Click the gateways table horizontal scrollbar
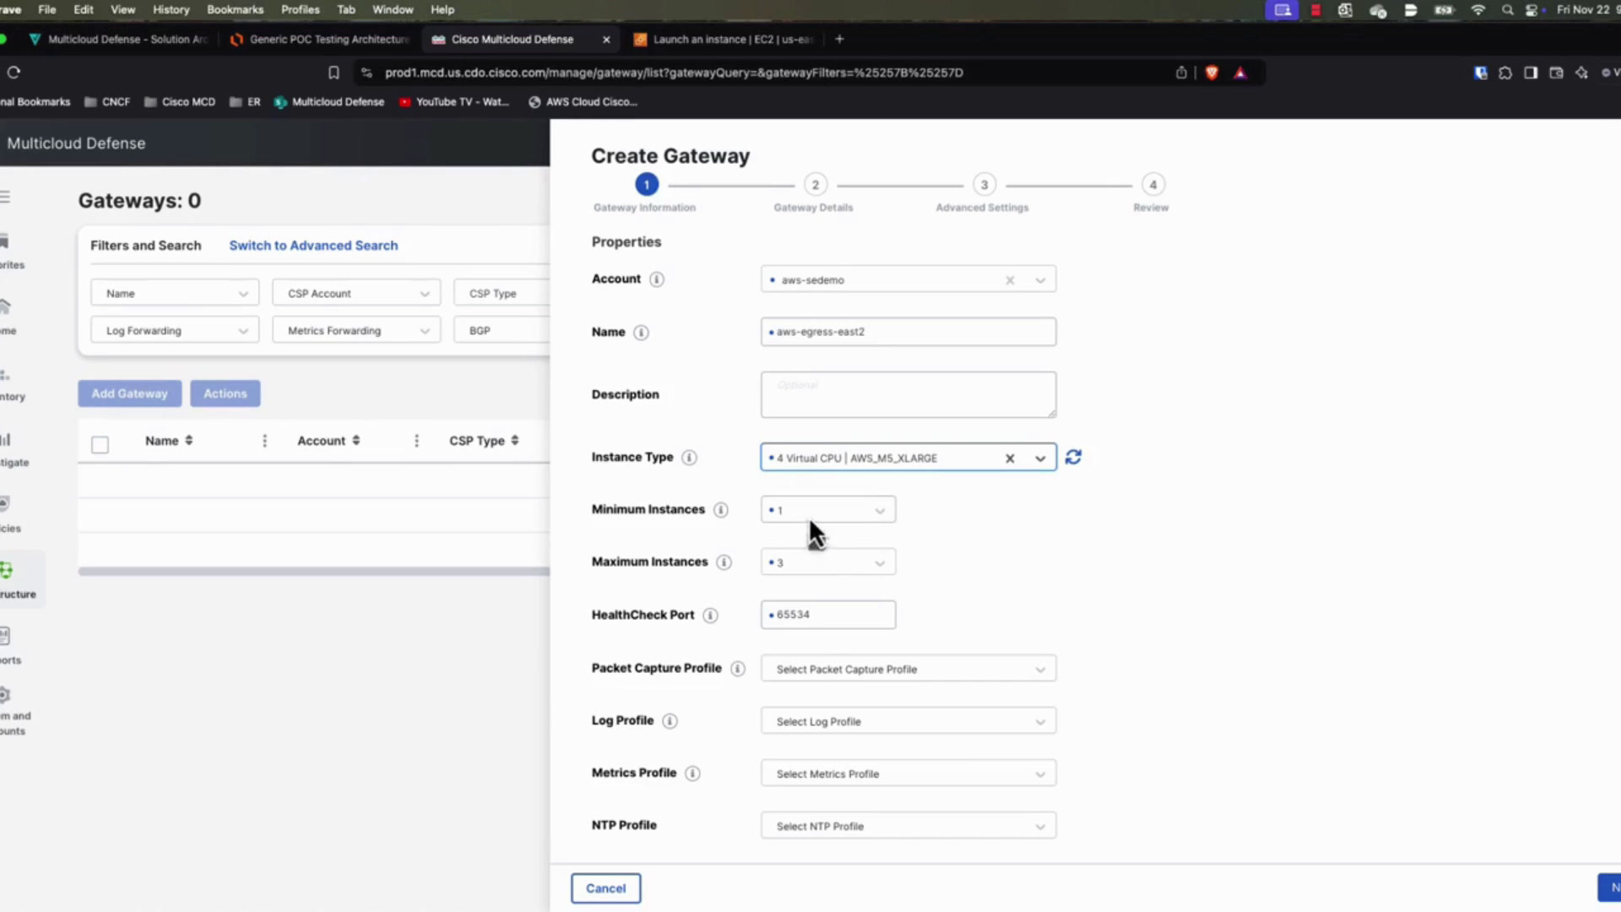The height and width of the screenshot is (912, 1621). pyautogui.click(x=314, y=572)
